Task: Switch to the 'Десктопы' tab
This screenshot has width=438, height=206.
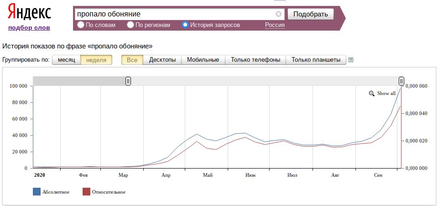Action: tap(162, 60)
